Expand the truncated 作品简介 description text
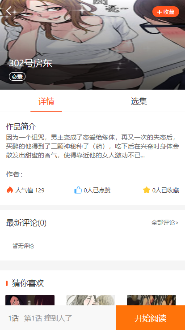185x330 pixels. coord(92,147)
